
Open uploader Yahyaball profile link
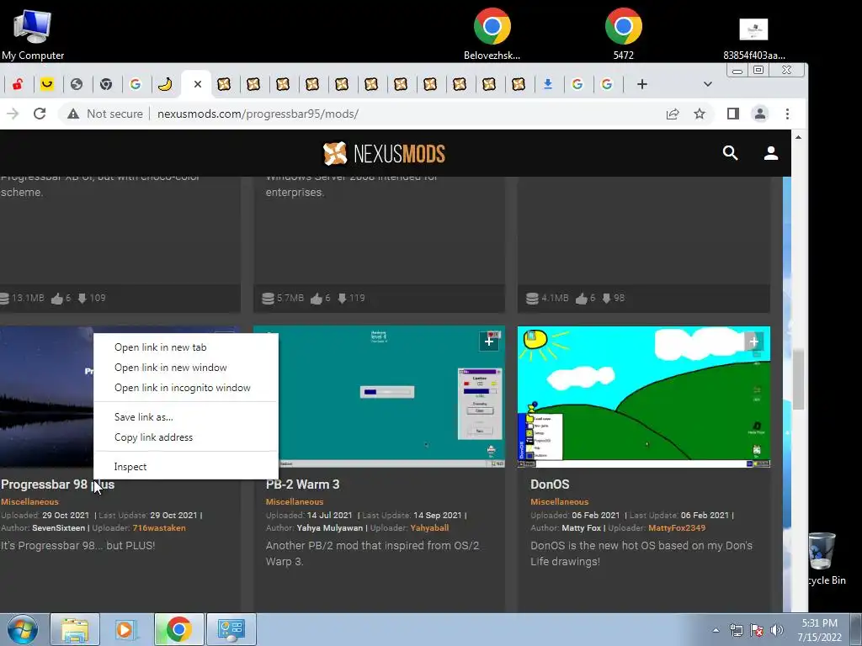pyautogui.click(x=429, y=528)
